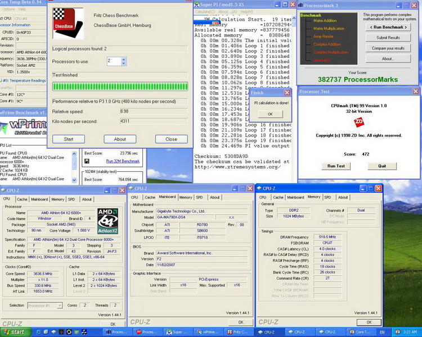
Task: Switch to the Cache tab in CPU-Z Mainboard window
Action: tap(150, 197)
